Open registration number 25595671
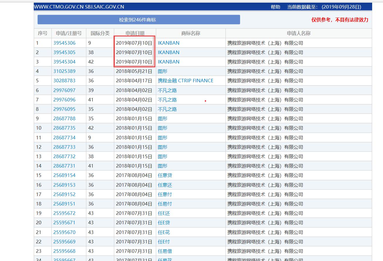383x261 pixels. 64,222
